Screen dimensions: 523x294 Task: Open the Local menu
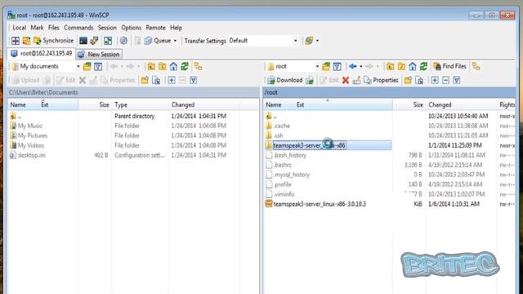pos(19,28)
